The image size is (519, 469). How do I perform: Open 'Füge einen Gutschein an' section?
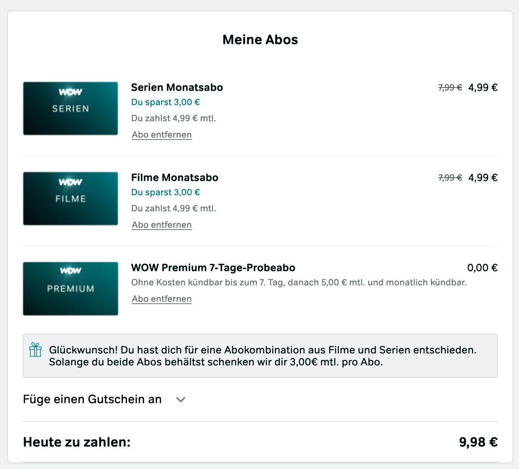[92, 399]
